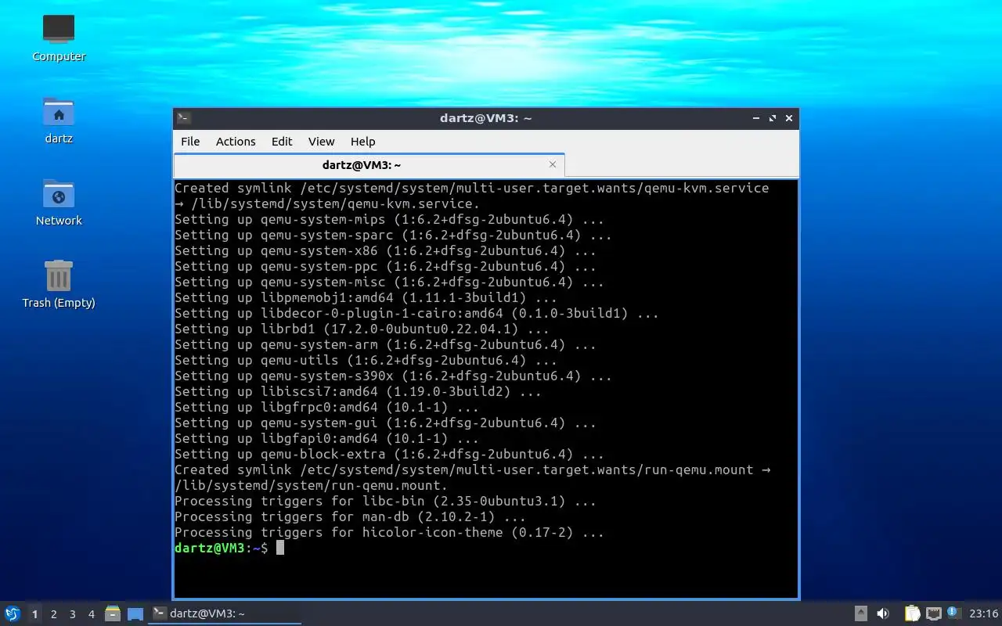
Task: Click the 'Setting up qemu-system-gui' line
Action: click(385, 423)
